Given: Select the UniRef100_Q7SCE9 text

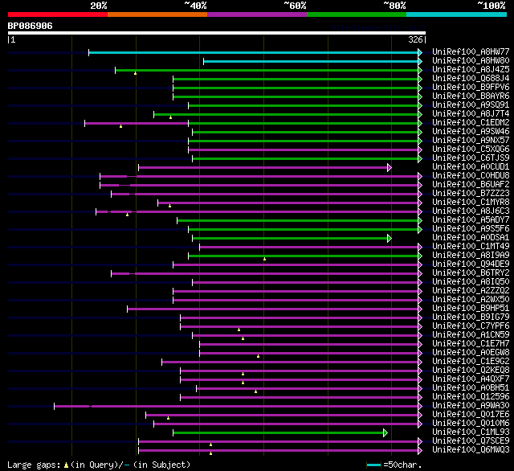Looking at the screenshot, I should click(471, 441).
